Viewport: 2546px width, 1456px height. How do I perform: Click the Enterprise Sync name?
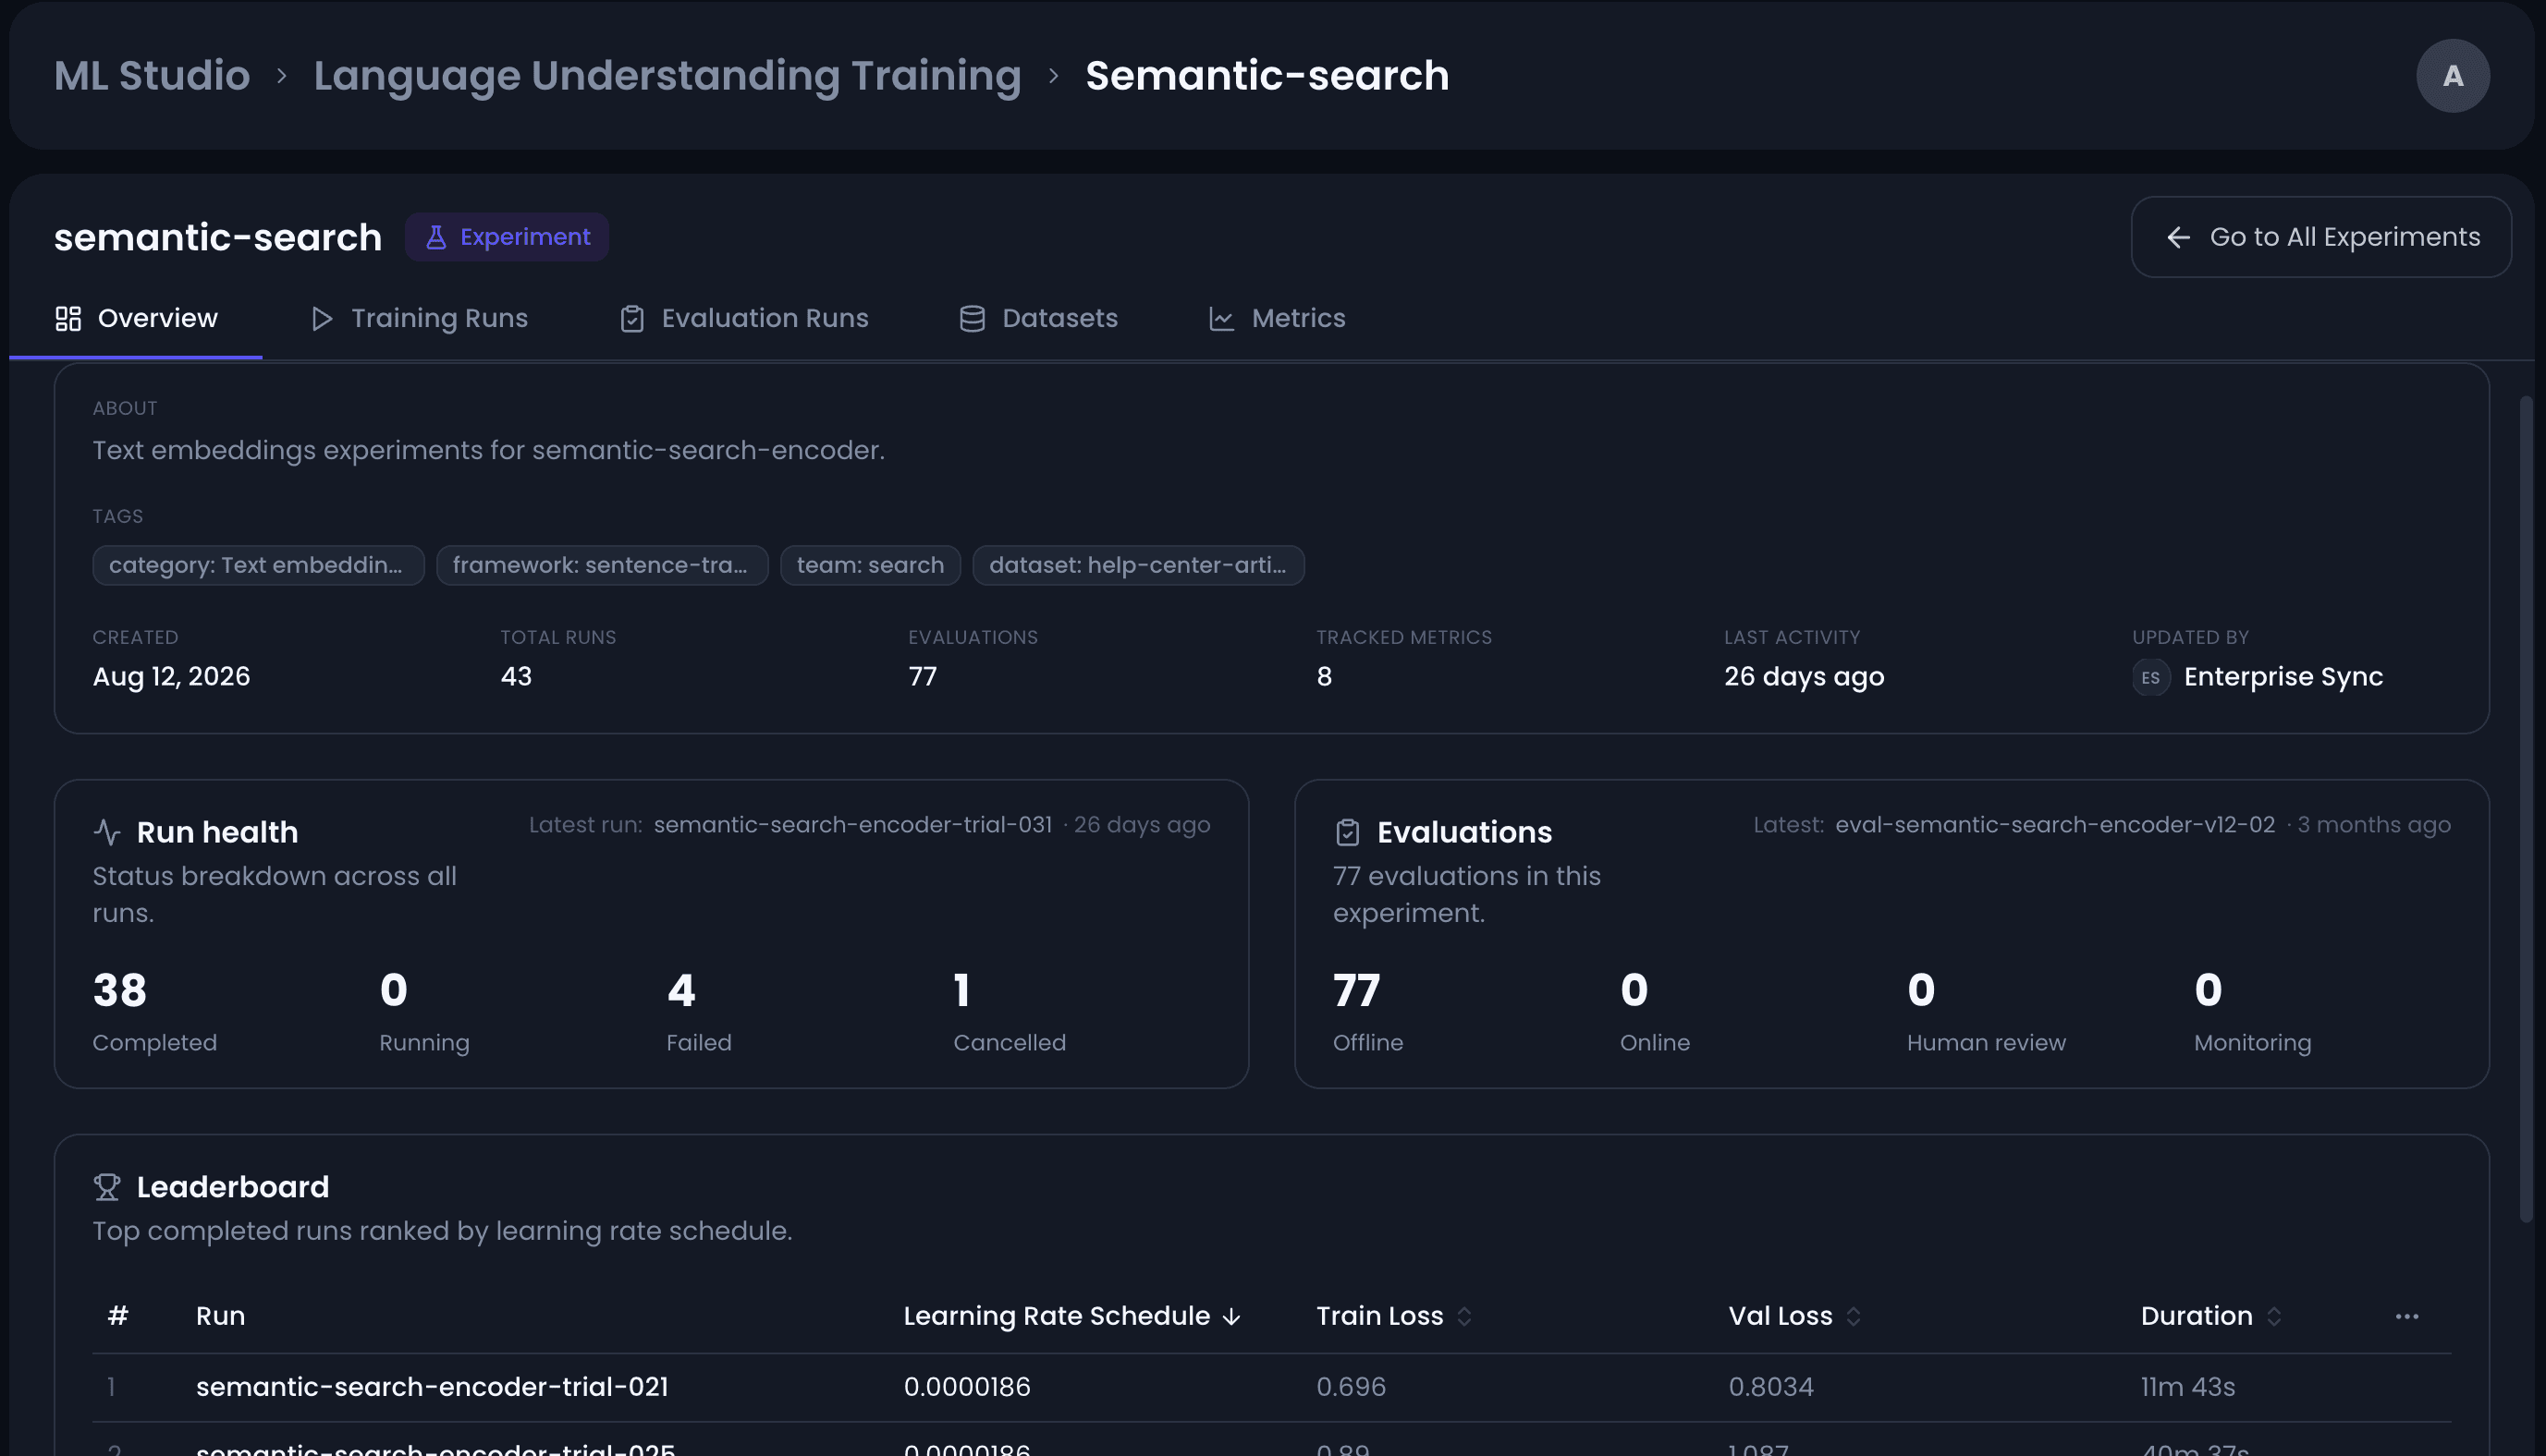coord(2283,677)
